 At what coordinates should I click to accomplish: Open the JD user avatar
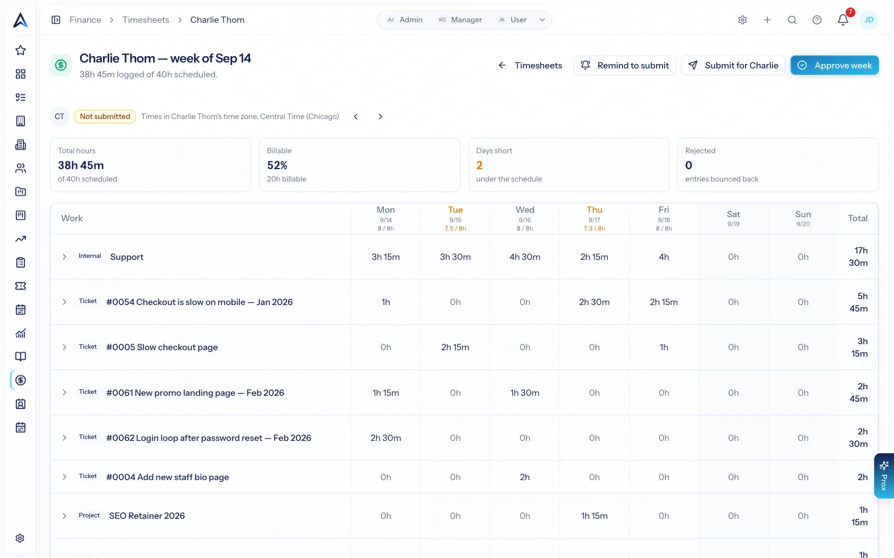[x=869, y=20]
